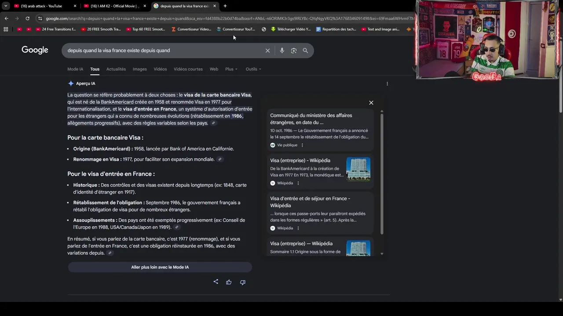Close the sources side panel
Screen dimensions: 563x316
pos(371,103)
